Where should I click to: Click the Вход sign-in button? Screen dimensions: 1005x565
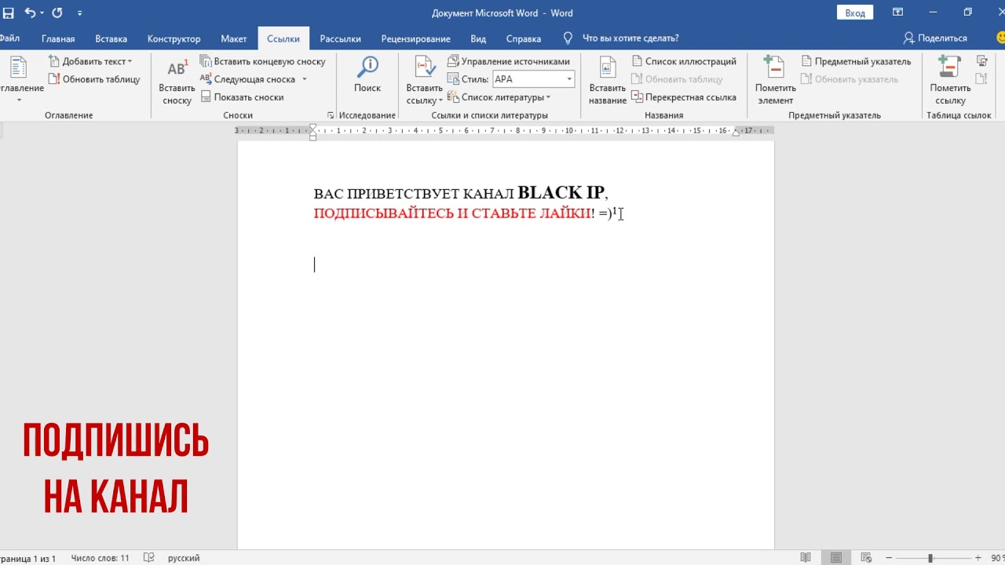[x=855, y=13]
